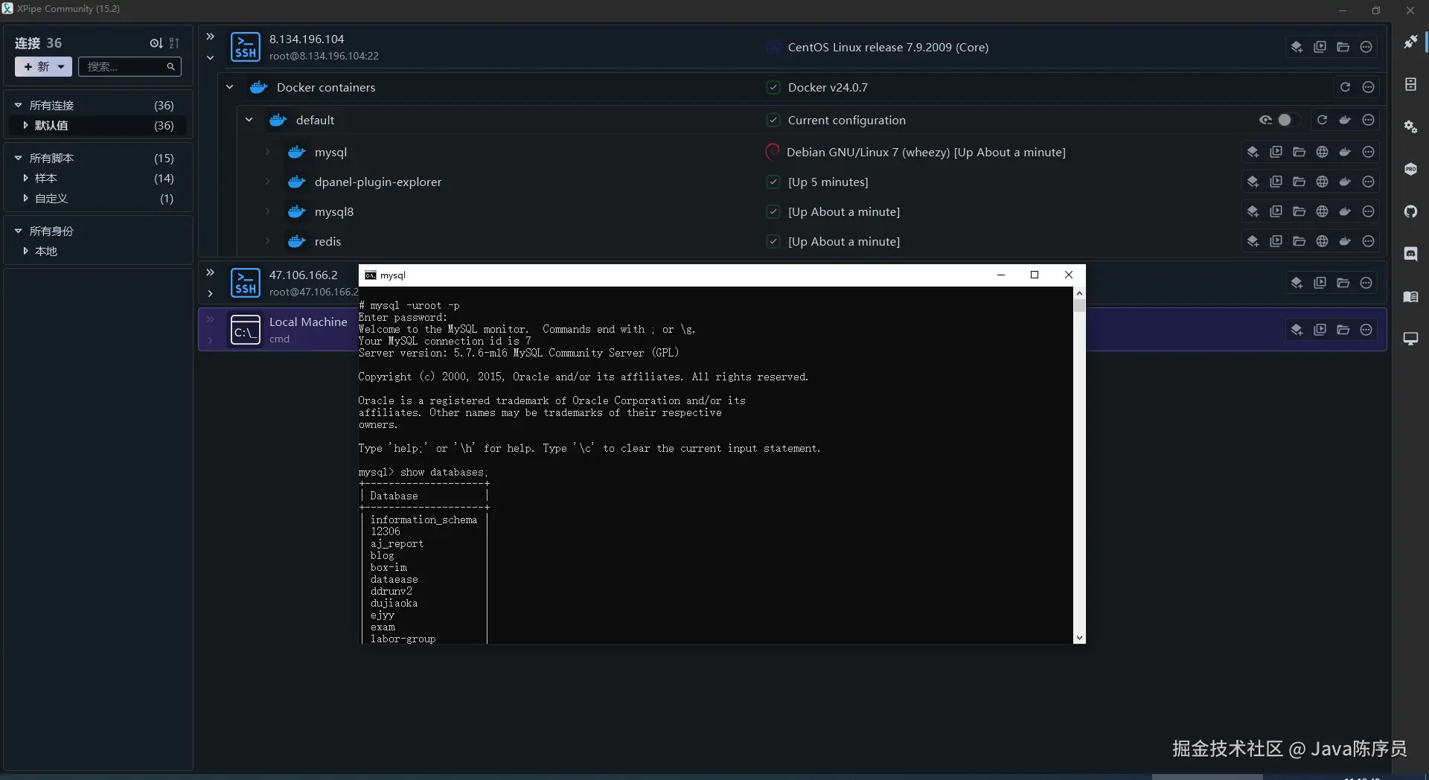This screenshot has height=780, width=1429.
Task: Click the globe icon on mysql container row
Action: pyautogui.click(x=1322, y=152)
